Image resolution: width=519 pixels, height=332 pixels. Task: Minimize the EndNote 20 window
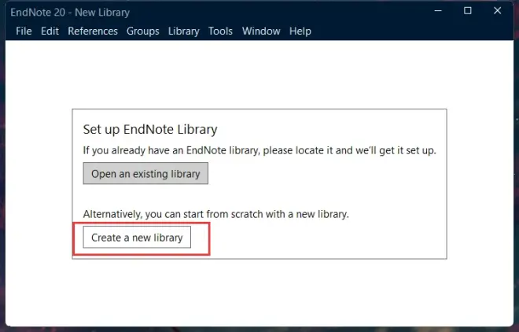(438, 11)
